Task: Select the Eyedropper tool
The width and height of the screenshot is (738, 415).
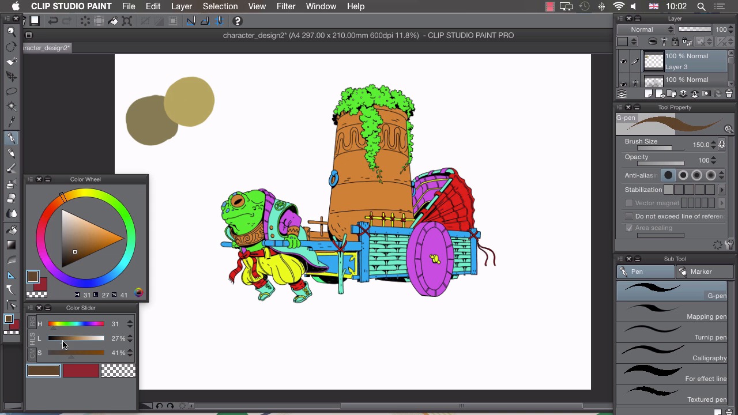Action: 11,122
